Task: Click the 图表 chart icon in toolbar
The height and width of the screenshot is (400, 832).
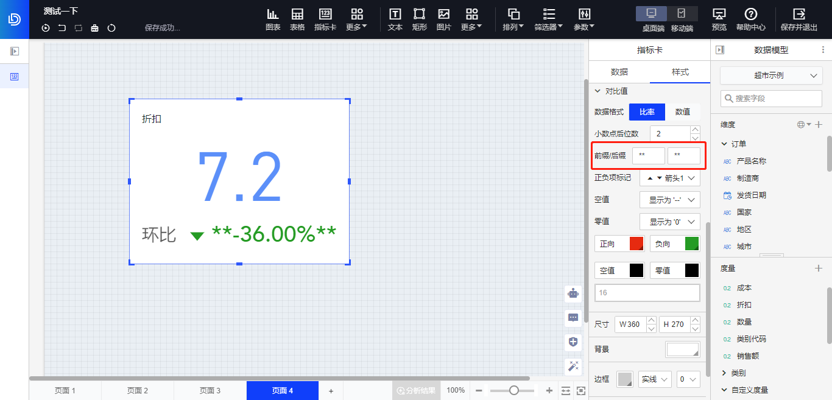Action: [273, 19]
